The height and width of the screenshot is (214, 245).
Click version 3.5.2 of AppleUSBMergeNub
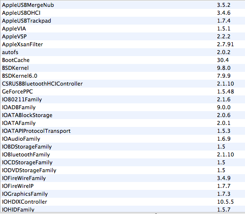(x=224, y=5)
